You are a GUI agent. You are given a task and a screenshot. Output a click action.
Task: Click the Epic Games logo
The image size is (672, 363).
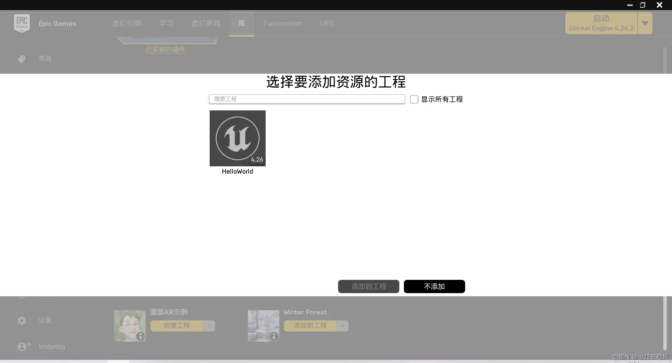(21, 23)
